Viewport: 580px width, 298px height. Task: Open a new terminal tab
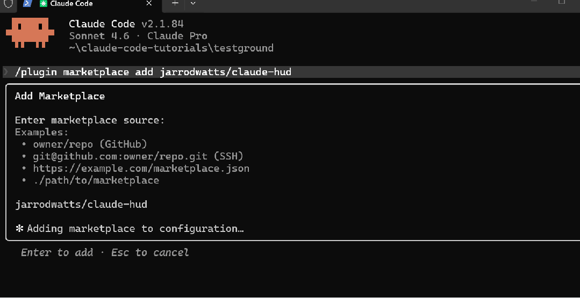(x=175, y=4)
